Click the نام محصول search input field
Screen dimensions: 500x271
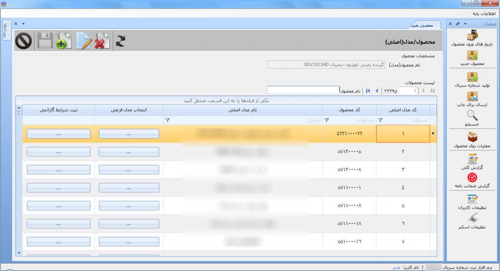(x=304, y=90)
